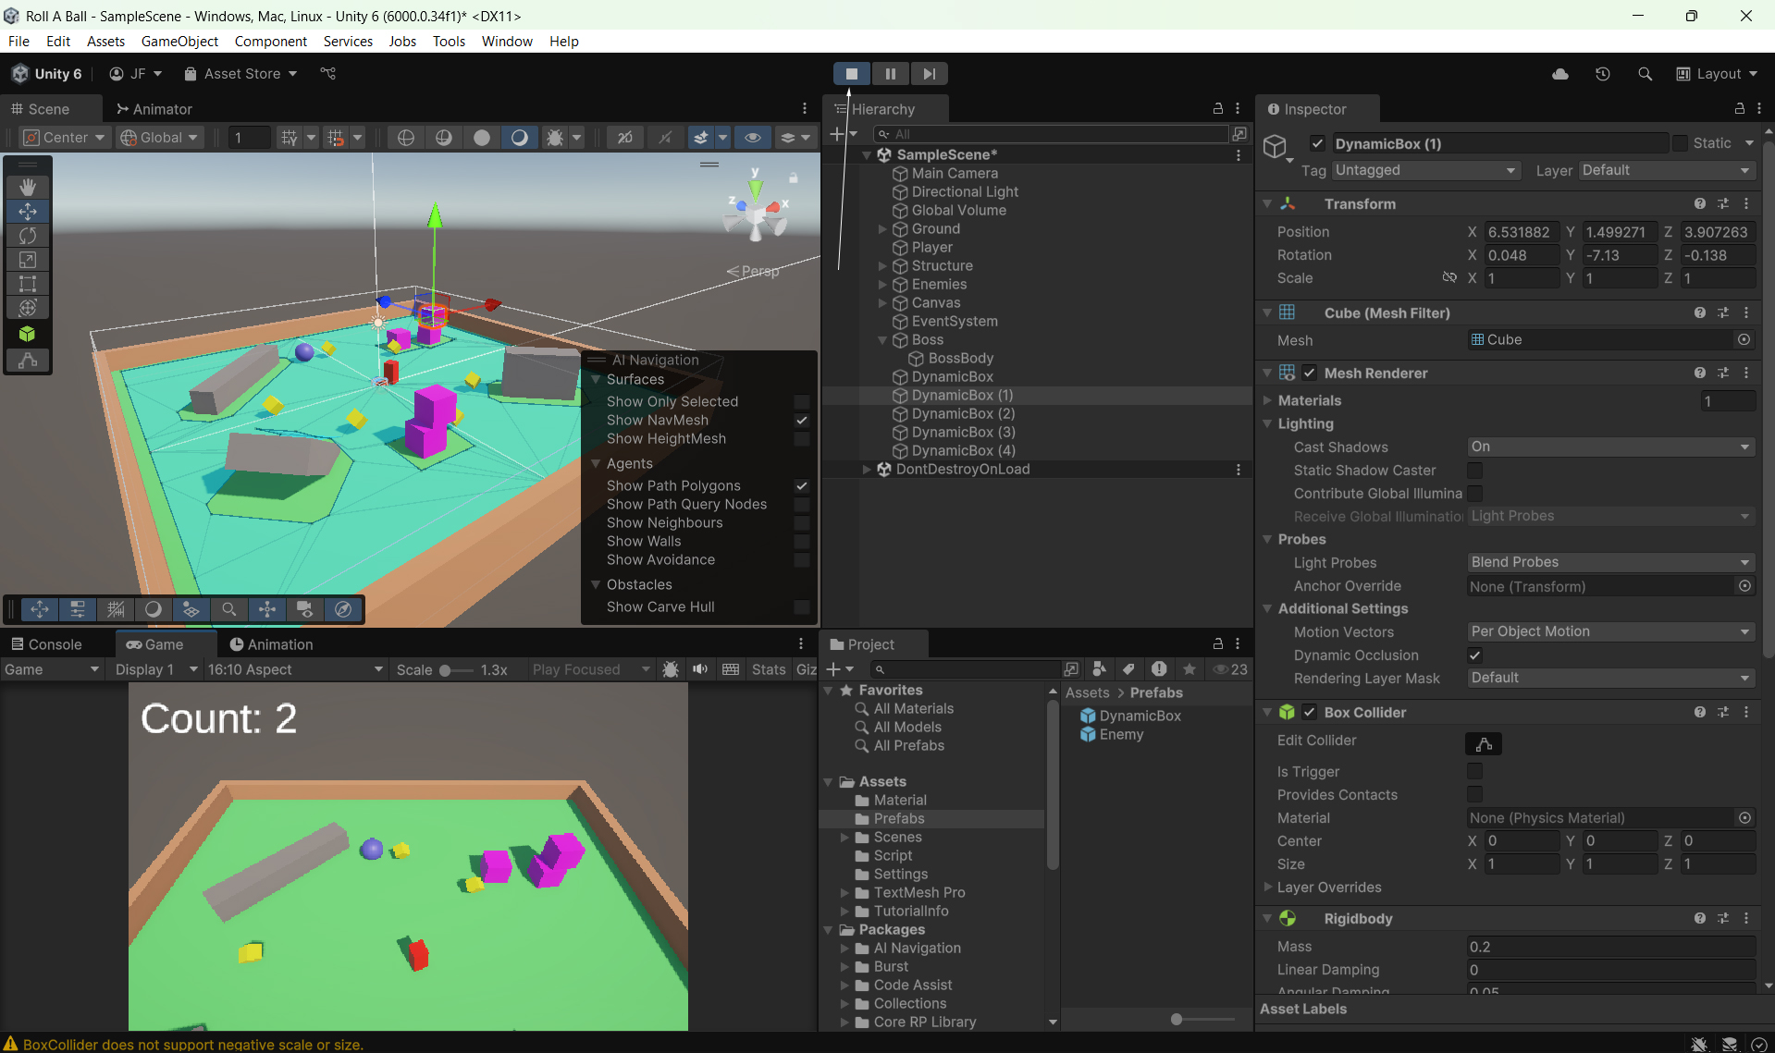1775x1053 pixels.
Task: Select the Hand view tool
Action: [x=28, y=187]
